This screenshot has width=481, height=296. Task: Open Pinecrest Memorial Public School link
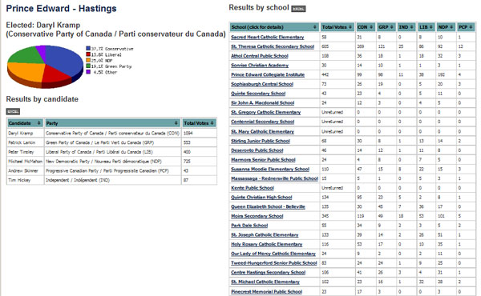267,292
